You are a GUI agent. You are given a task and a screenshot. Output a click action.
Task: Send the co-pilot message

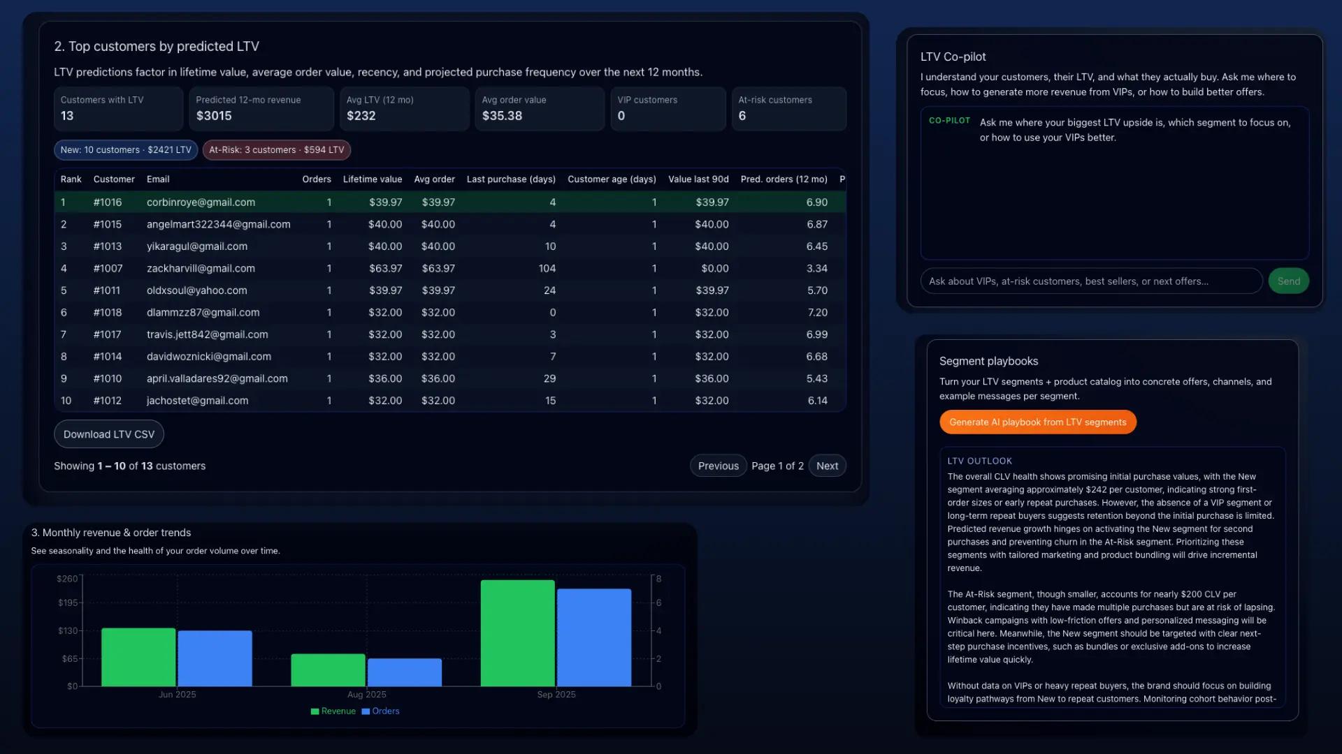click(x=1288, y=281)
